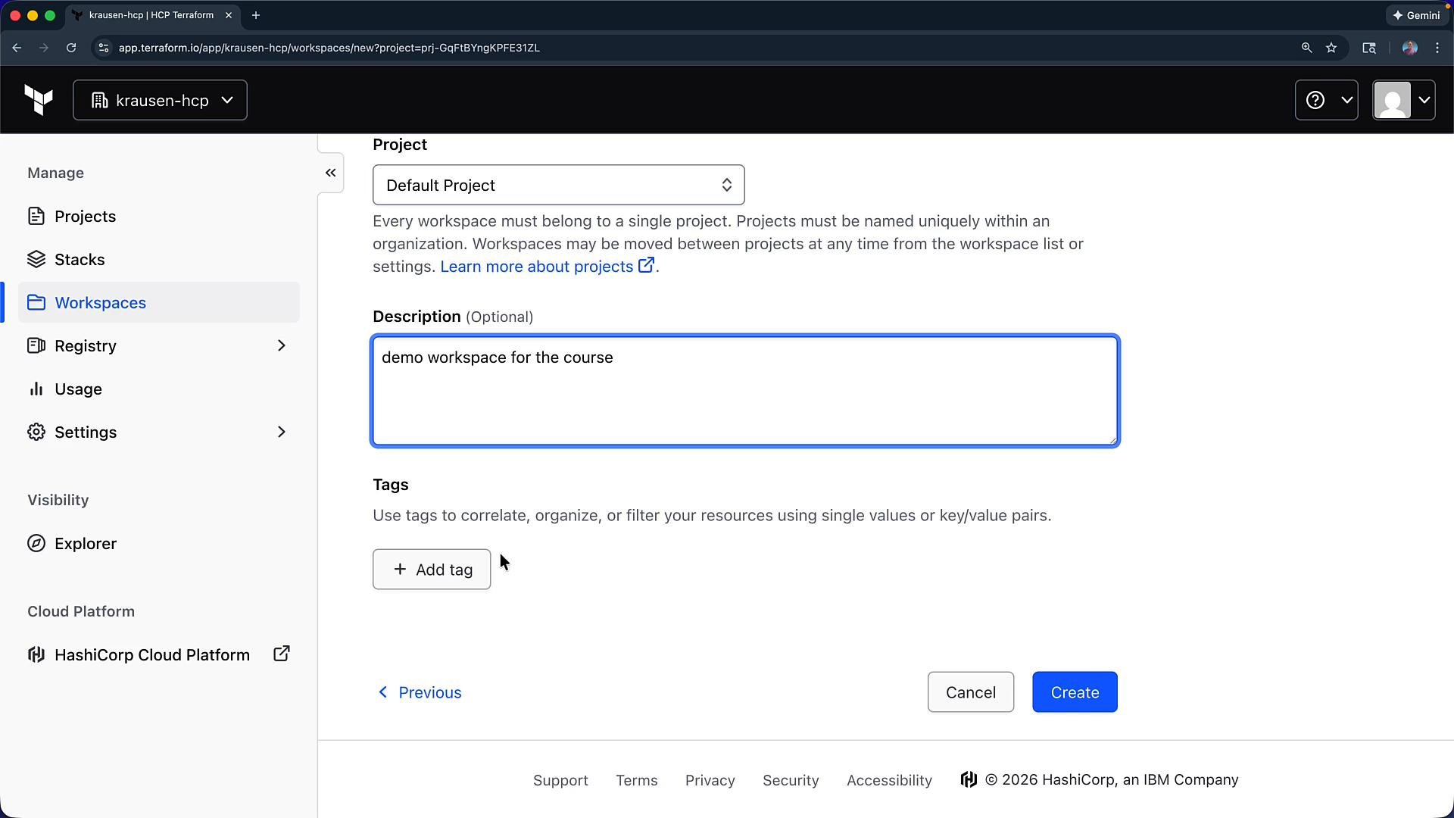Click the Add tag button
This screenshot has height=818, width=1454.
pos(432,570)
